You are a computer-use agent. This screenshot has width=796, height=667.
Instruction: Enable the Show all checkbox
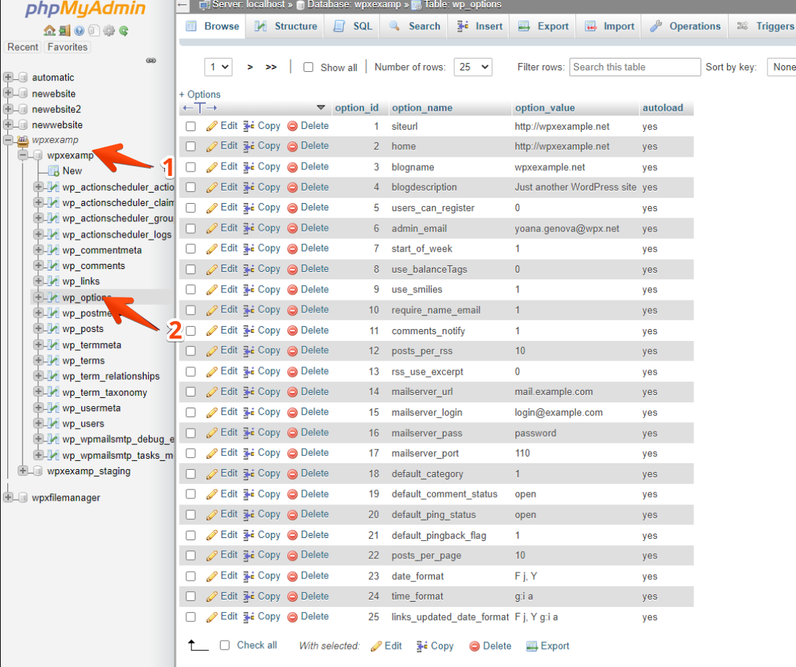pos(309,67)
